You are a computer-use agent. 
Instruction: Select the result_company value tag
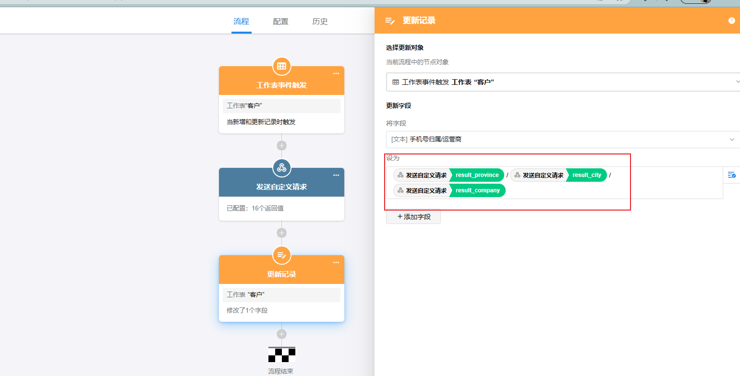(477, 190)
